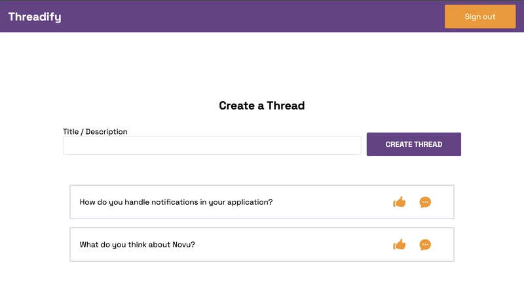This screenshot has height=292, width=524.
Task: Click the word 'Thread' in the page heading
Action: click(x=286, y=106)
